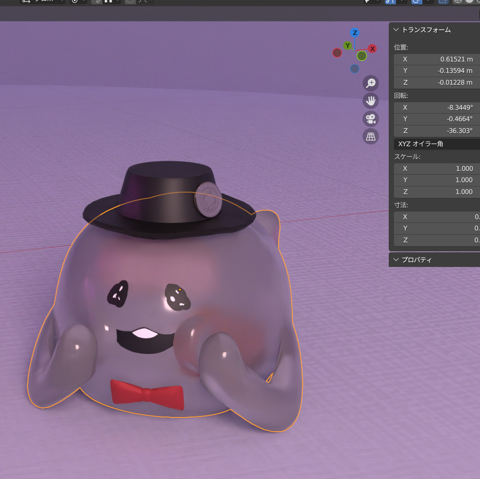
Task: Click the red X axis on the gizmo
Action: point(372,48)
